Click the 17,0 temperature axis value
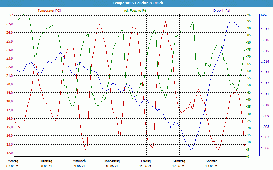The height and width of the screenshot is (170, 273). click(10, 110)
